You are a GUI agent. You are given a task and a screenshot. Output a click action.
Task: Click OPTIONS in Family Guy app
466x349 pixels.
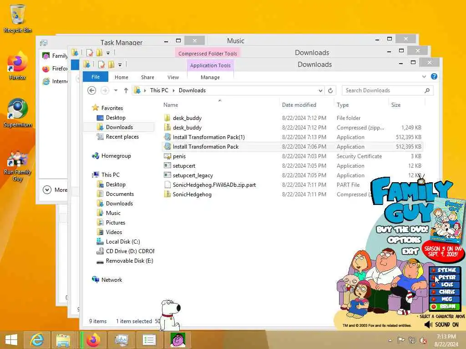(404, 240)
